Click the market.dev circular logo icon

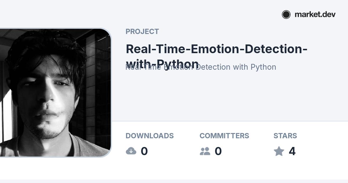click(286, 15)
